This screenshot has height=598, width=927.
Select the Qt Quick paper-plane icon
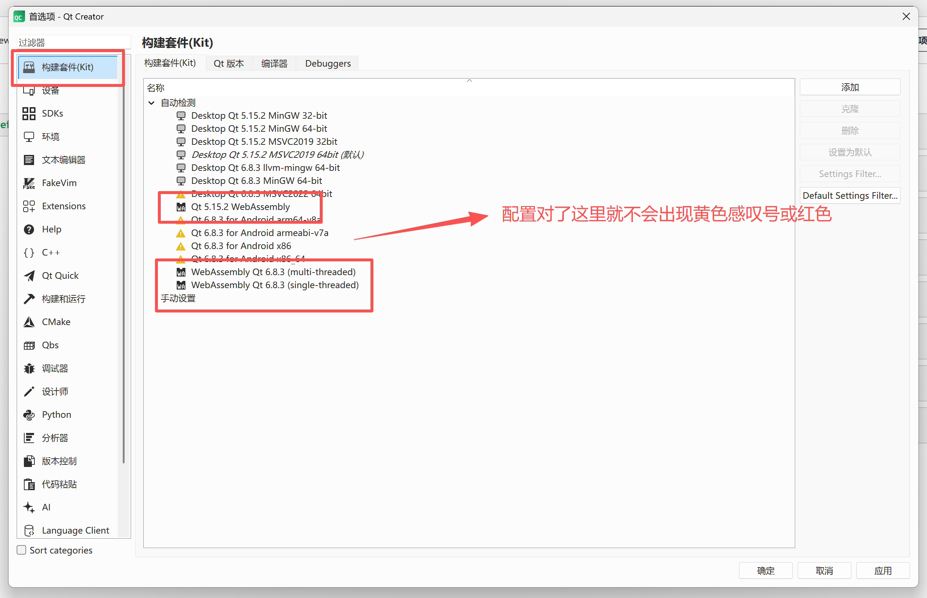[29, 276]
